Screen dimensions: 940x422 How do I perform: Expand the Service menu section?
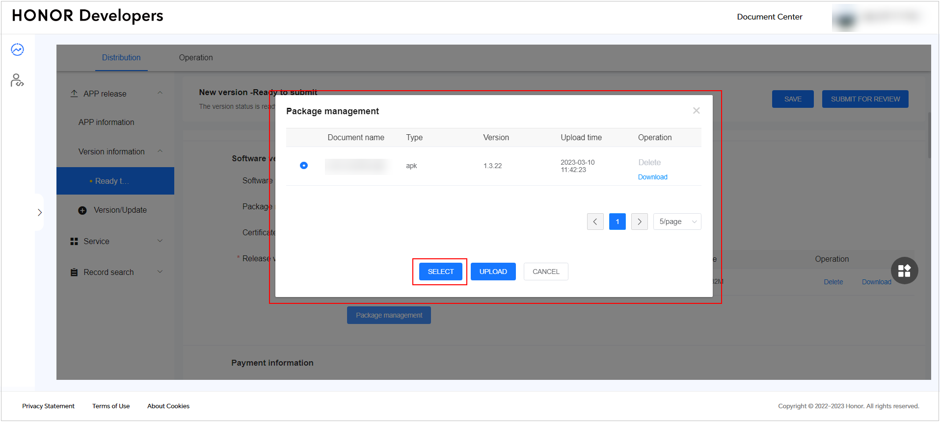(160, 241)
